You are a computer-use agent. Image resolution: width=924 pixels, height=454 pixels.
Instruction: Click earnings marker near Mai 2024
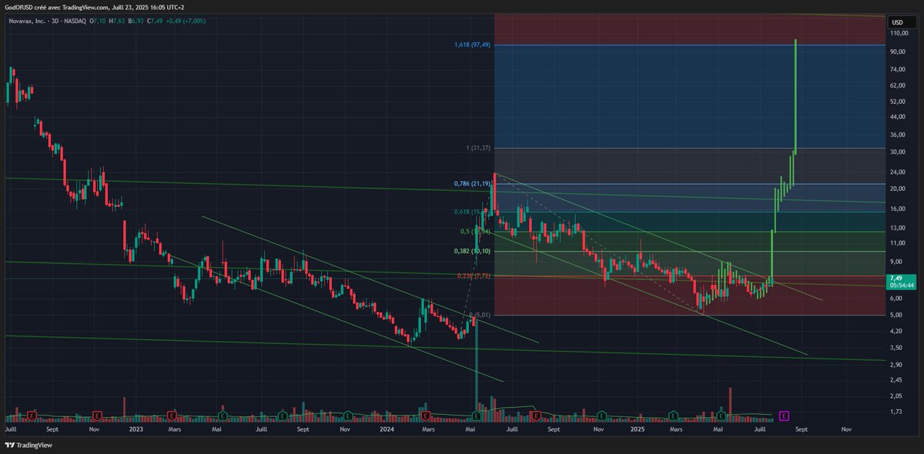click(476, 416)
